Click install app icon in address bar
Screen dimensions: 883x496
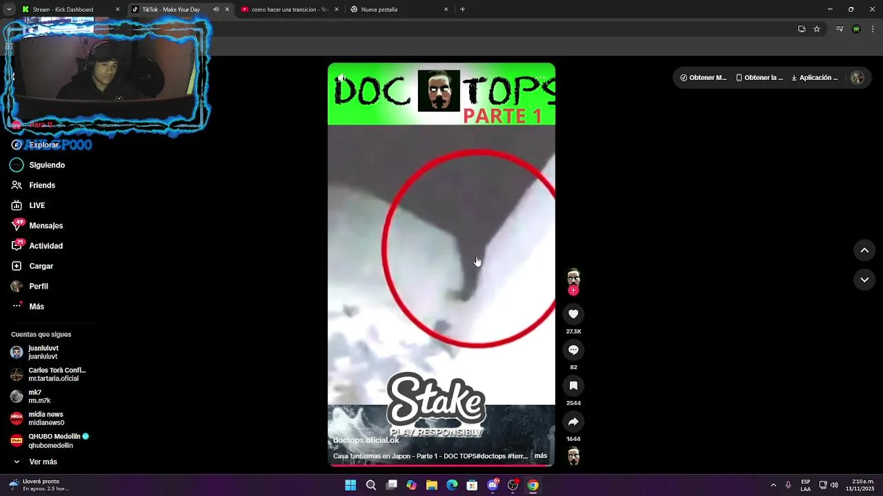pos(802,29)
